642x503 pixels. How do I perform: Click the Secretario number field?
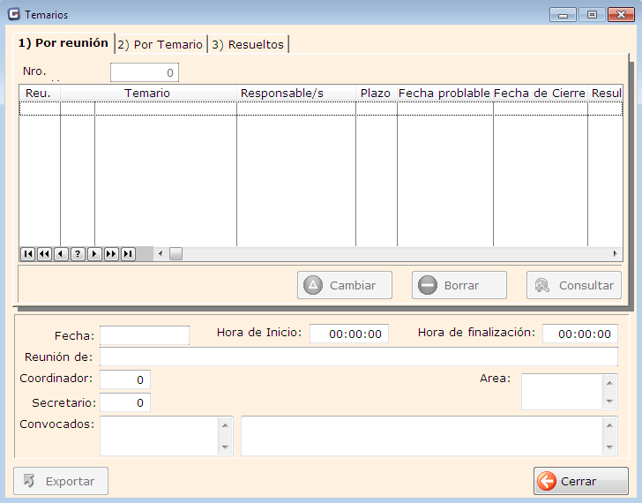125,402
